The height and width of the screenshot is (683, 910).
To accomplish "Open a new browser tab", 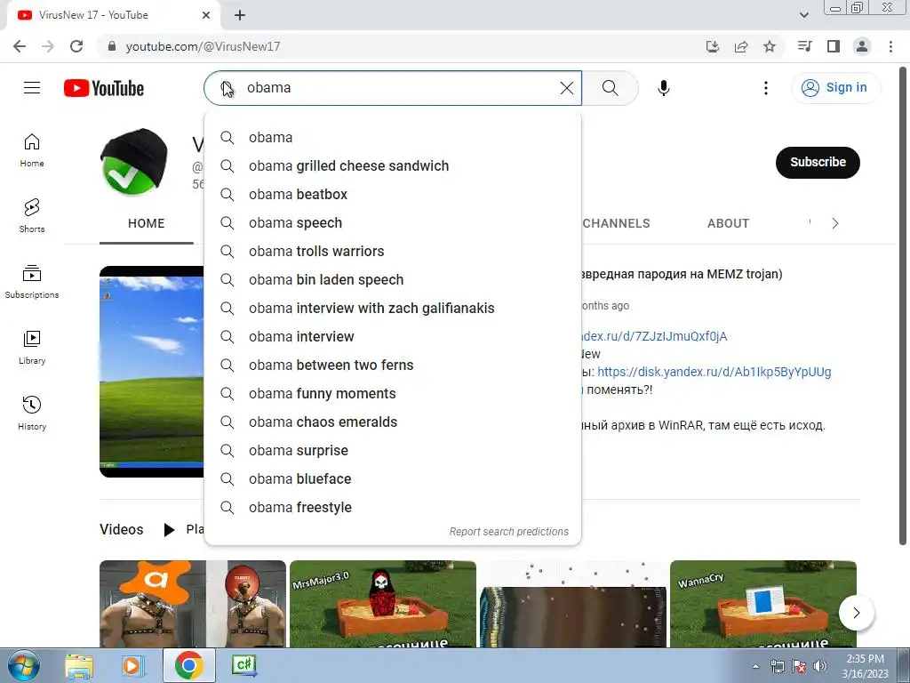I will [x=240, y=15].
